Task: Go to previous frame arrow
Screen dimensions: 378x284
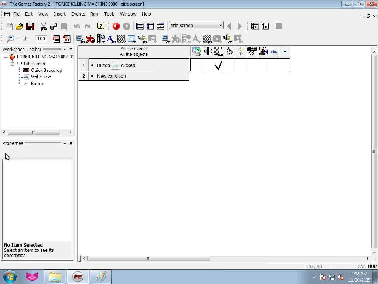Action: point(229,26)
